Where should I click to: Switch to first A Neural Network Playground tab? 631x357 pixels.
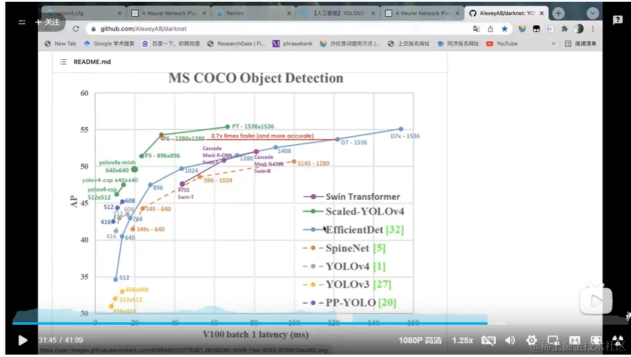tap(168, 13)
